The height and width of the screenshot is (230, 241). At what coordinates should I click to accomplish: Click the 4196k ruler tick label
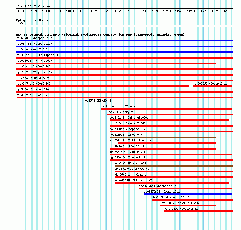coord(167,11)
